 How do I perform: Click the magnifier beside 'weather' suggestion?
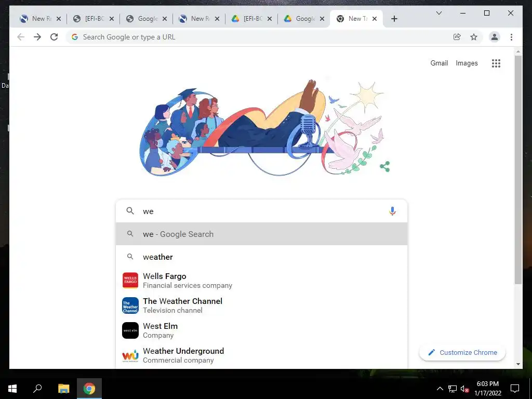130,257
